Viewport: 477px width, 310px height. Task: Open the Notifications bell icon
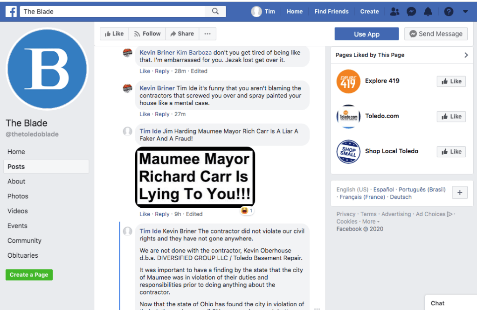[x=428, y=12]
